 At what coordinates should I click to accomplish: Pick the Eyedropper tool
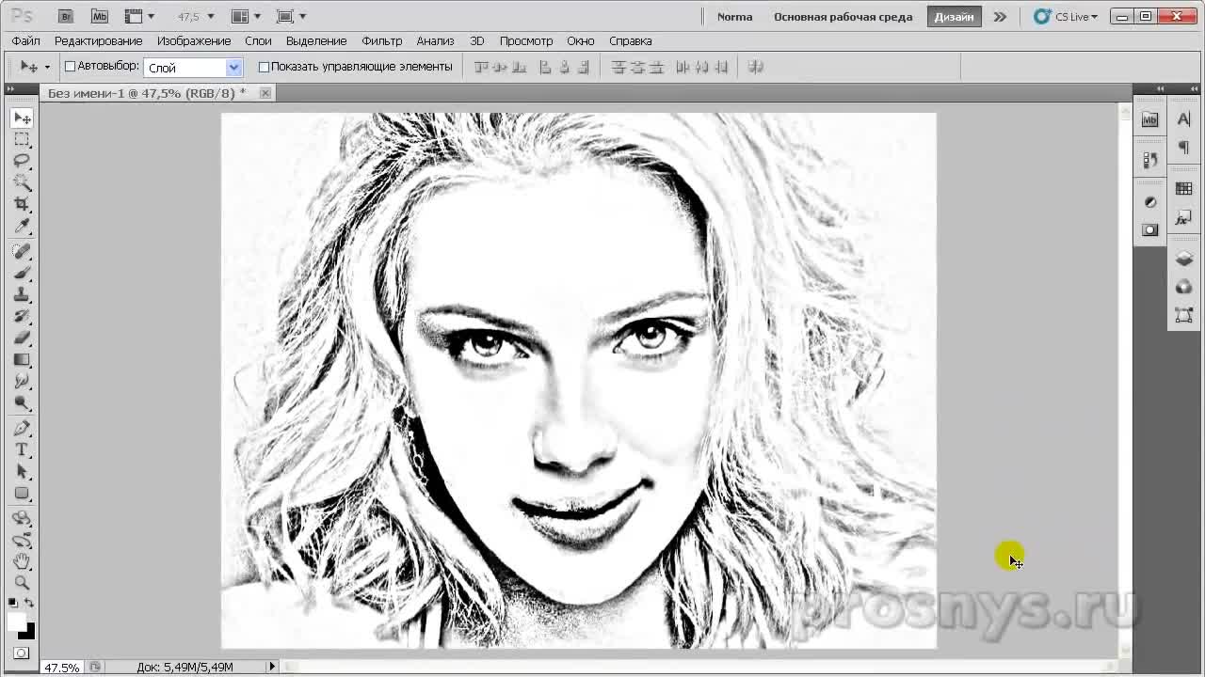22,227
